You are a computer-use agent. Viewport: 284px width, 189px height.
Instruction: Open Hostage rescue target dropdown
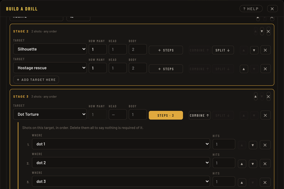50,68
